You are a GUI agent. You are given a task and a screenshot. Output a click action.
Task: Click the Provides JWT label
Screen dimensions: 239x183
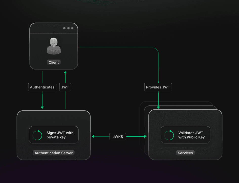[x=158, y=87]
